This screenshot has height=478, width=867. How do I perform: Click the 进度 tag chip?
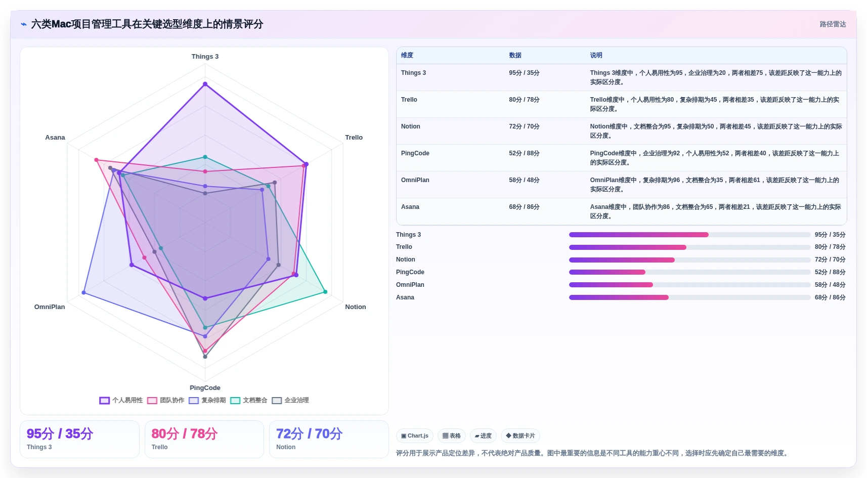483,436
